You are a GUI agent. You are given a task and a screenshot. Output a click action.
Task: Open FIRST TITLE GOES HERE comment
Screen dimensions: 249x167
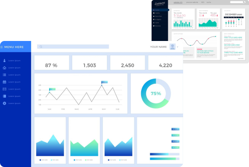[x=233, y=37]
